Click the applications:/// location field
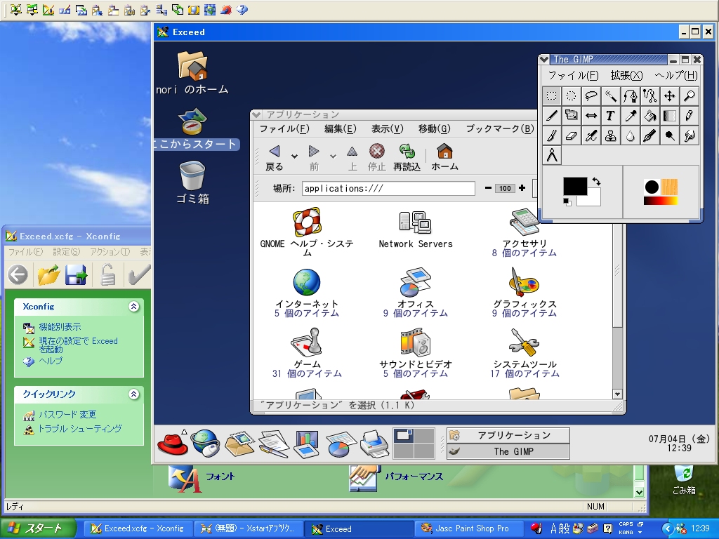The height and width of the screenshot is (539, 719). click(388, 188)
